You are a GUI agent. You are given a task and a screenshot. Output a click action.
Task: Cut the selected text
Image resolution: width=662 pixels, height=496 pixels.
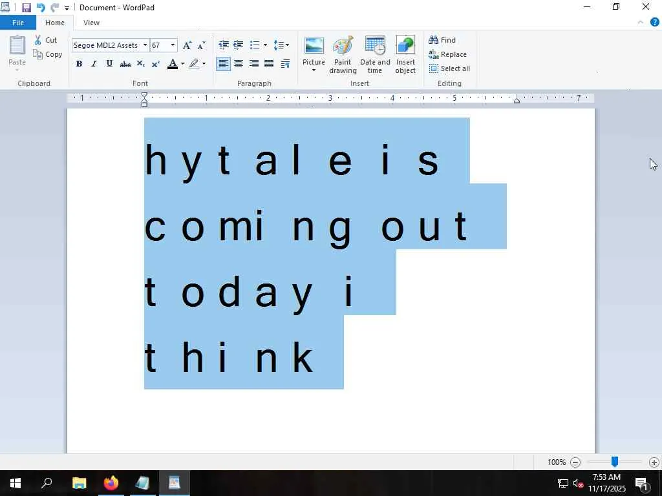[46, 40]
